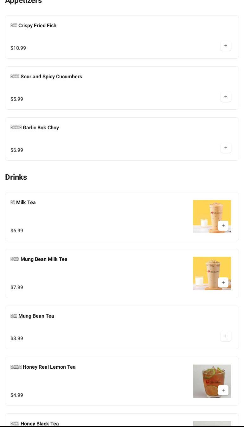Image resolution: width=244 pixels, height=427 pixels.
Task: Select the Mung Bean Tea title
Action: pos(36,316)
